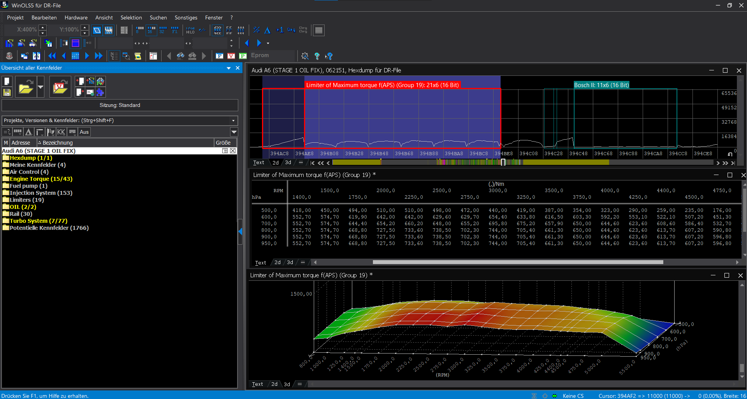747x399 pixels.
Task: Increase the X zoom percentage stepper
Action: [43, 27]
